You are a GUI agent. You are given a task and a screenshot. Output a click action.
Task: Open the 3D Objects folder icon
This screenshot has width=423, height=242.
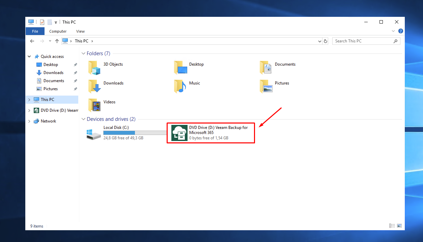point(94,68)
